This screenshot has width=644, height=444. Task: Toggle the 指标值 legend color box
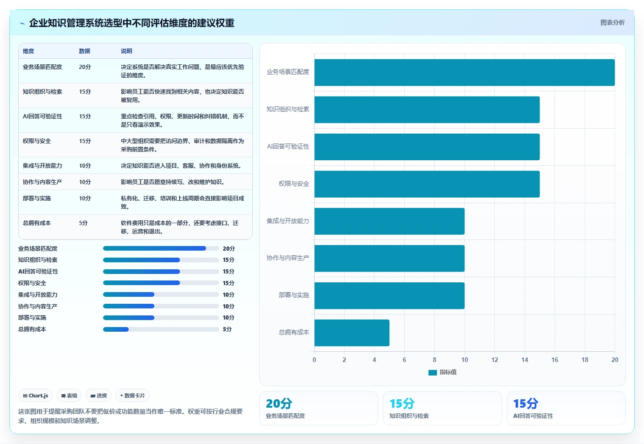coord(432,372)
